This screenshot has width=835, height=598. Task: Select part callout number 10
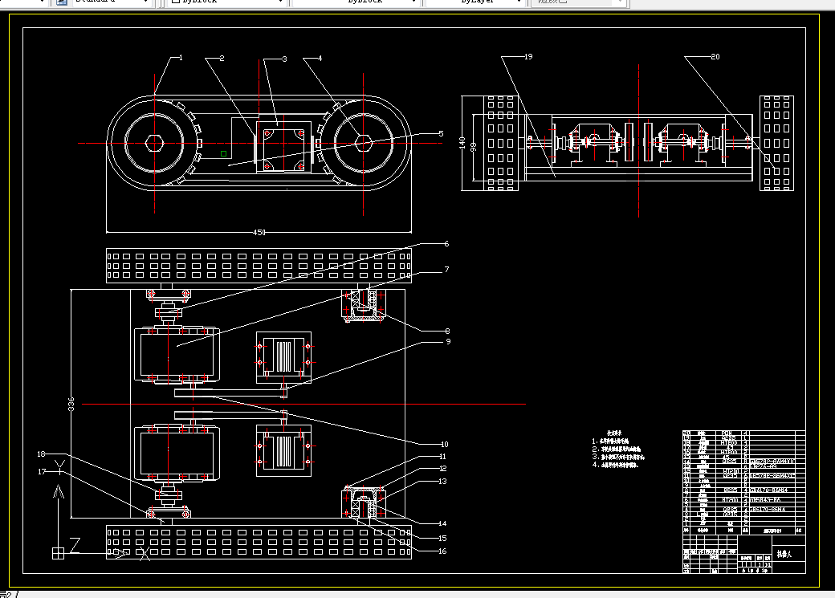444,444
